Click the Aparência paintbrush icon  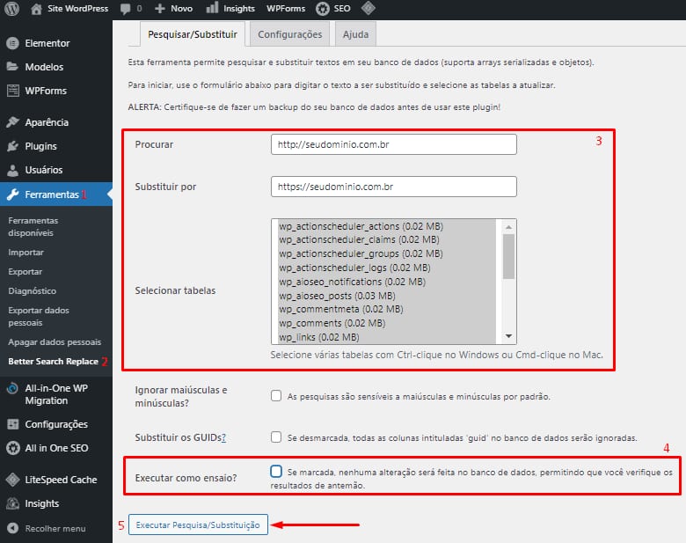tap(12, 121)
